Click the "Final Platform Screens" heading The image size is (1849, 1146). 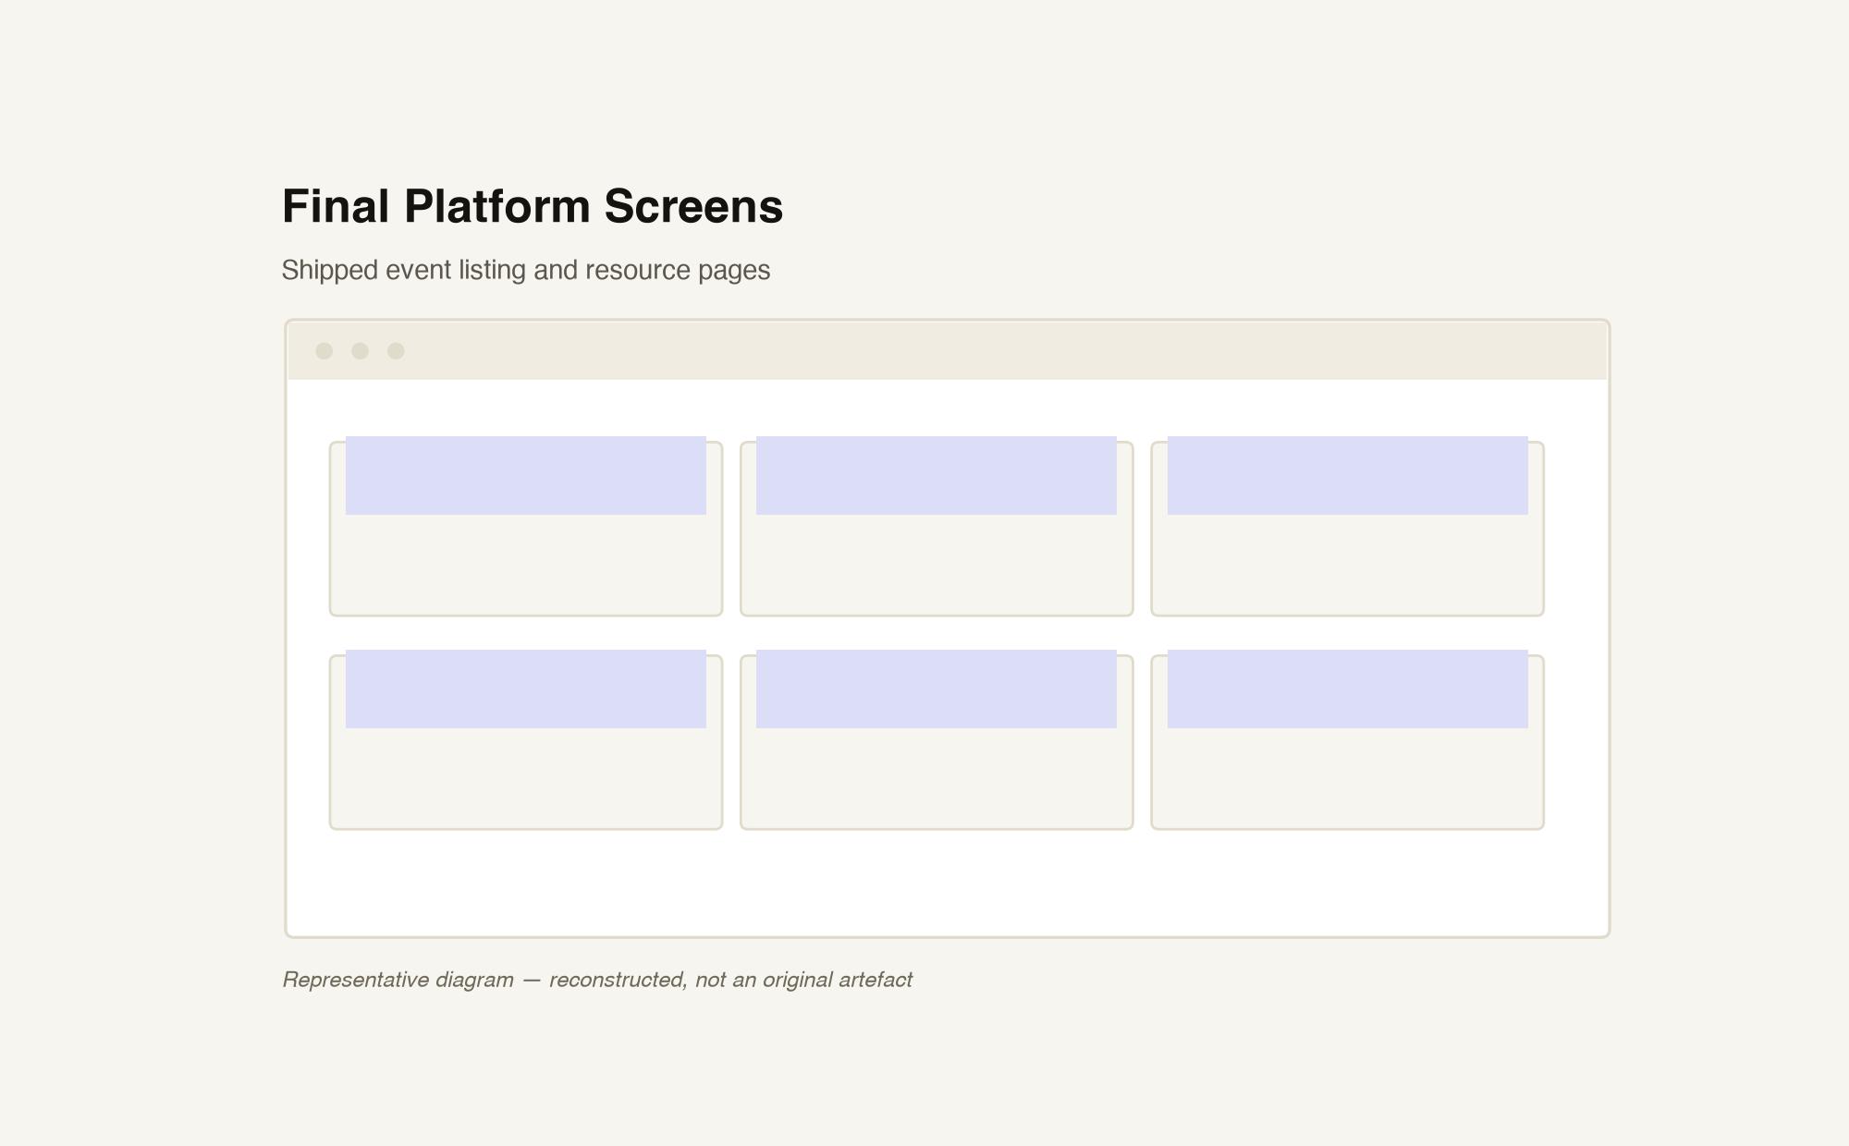tap(533, 206)
